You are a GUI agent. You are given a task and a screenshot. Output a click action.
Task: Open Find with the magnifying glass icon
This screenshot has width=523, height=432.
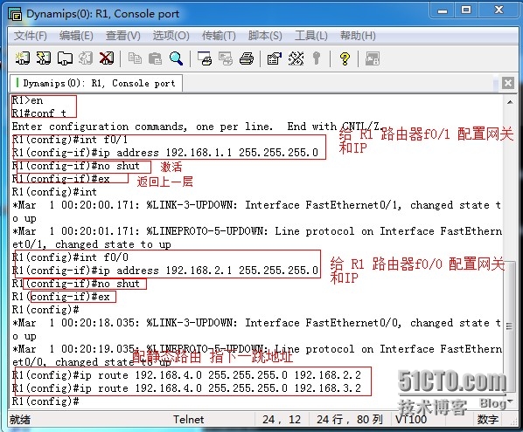(176, 58)
